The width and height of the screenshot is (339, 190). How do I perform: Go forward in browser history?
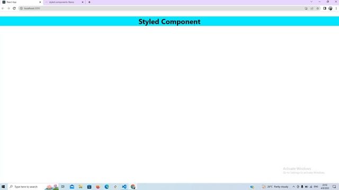[x=8, y=8]
